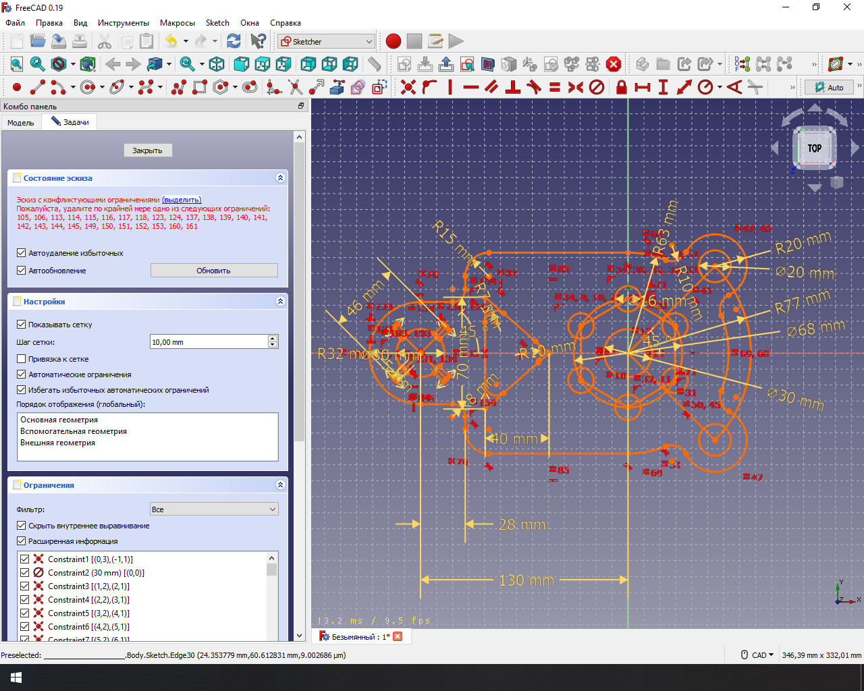
Task: Click the red Close sketch X icon
Action: pyautogui.click(x=614, y=64)
